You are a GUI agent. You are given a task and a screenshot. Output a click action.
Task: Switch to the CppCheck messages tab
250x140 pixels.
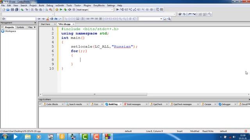182,104
